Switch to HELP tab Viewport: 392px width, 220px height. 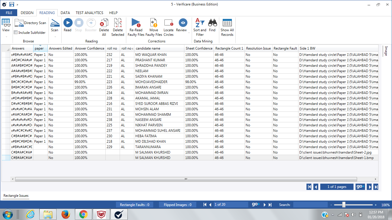(x=113, y=13)
